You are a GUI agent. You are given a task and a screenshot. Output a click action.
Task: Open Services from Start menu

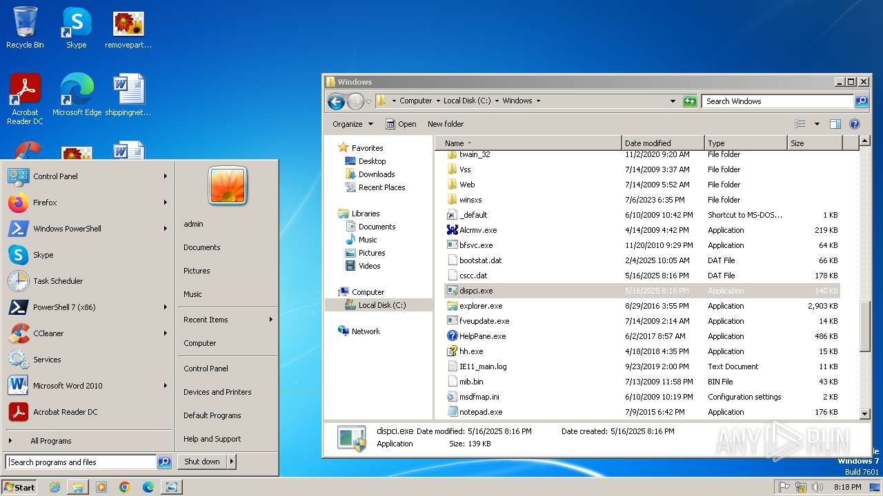tap(88, 360)
